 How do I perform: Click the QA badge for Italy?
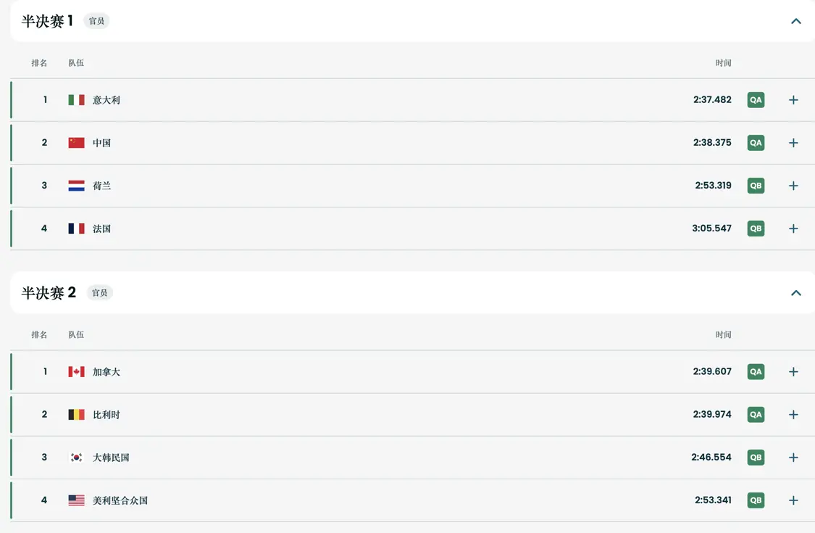pyautogui.click(x=756, y=100)
